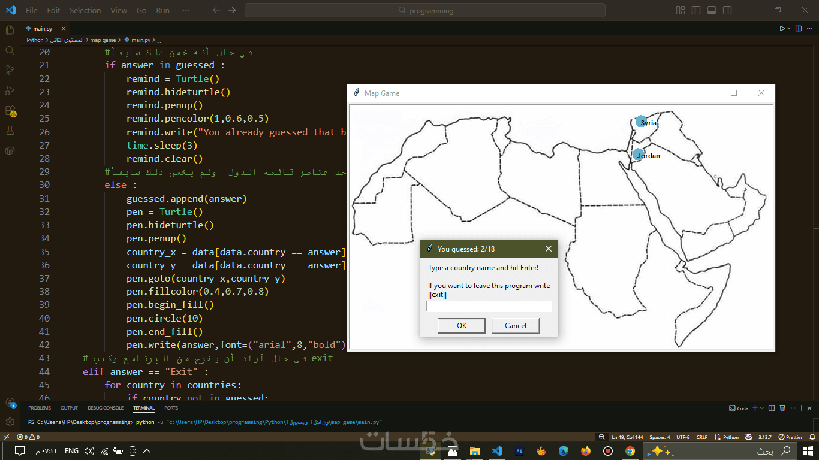
Task: Open the Extensions view
Action: [x=10, y=111]
